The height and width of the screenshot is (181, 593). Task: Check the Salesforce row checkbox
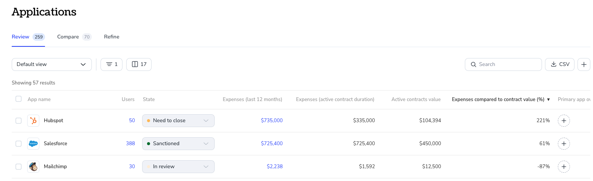coord(19,144)
